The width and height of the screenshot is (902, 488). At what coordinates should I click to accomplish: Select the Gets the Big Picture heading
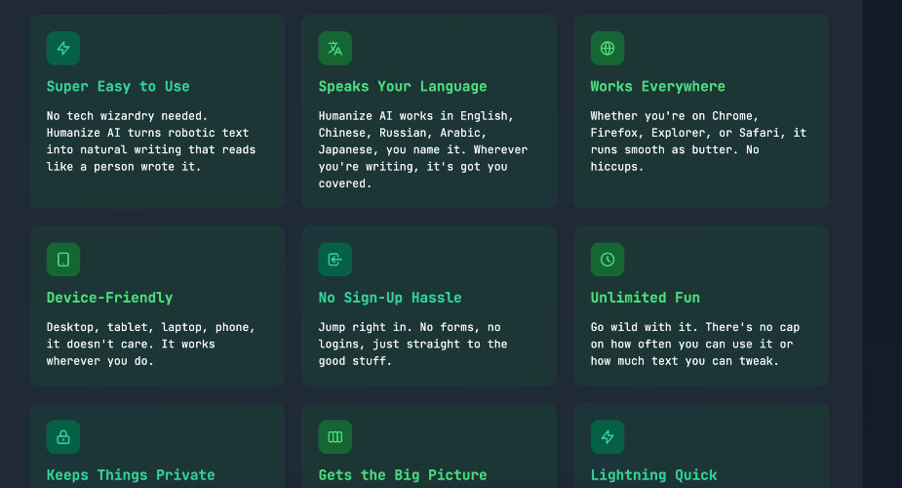click(403, 475)
